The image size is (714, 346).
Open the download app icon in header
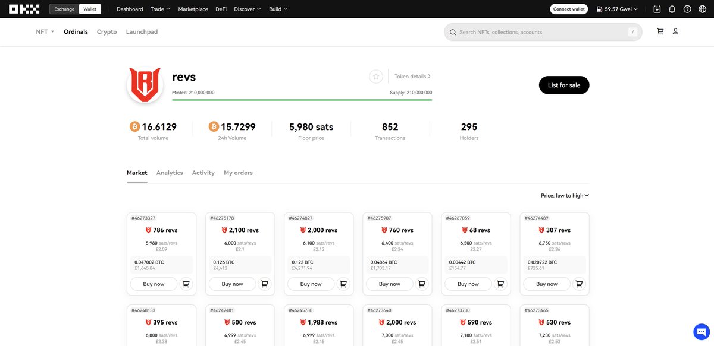tap(657, 9)
